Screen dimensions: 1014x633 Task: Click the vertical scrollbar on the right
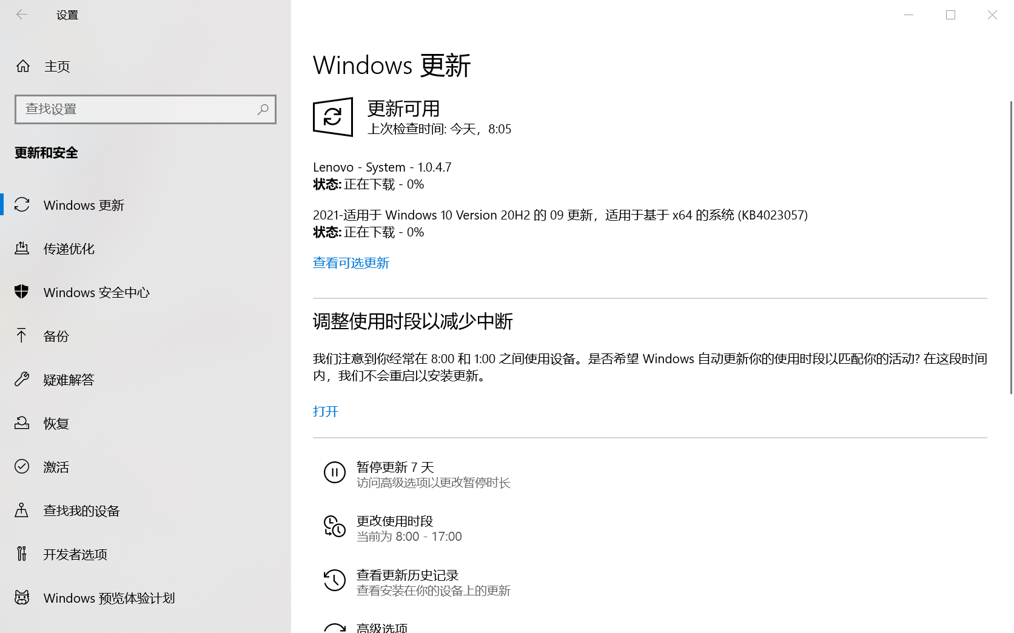[x=1010, y=247]
